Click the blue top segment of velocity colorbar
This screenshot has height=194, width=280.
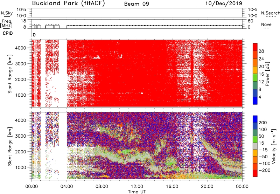click(255, 119)
